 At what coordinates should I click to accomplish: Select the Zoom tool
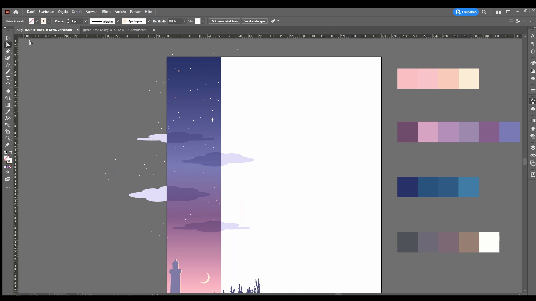(8, 139)
